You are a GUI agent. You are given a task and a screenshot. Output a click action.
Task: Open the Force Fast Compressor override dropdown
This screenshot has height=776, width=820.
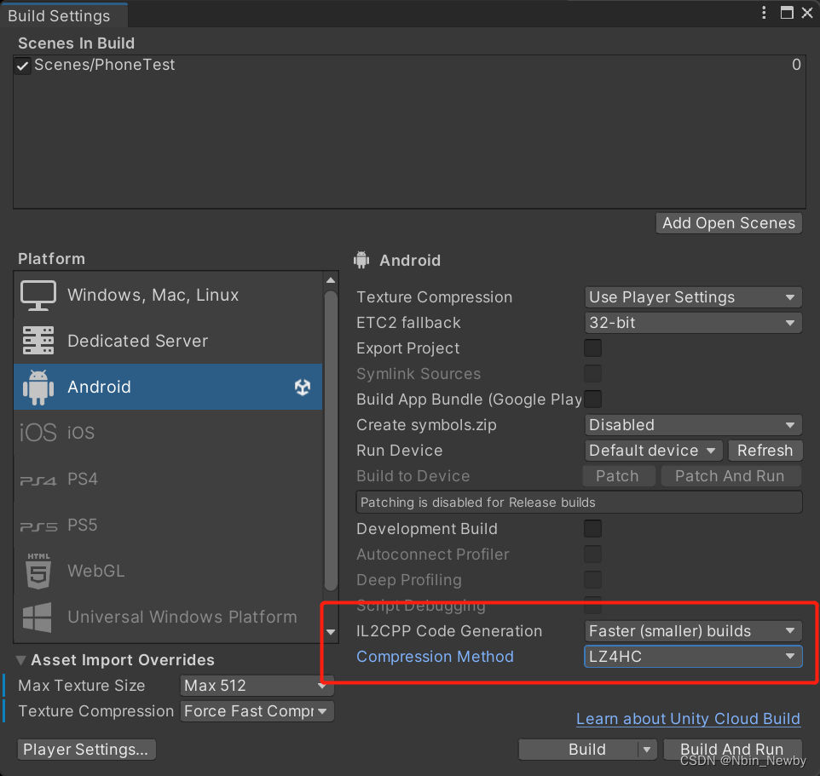(x=257, y=710)
